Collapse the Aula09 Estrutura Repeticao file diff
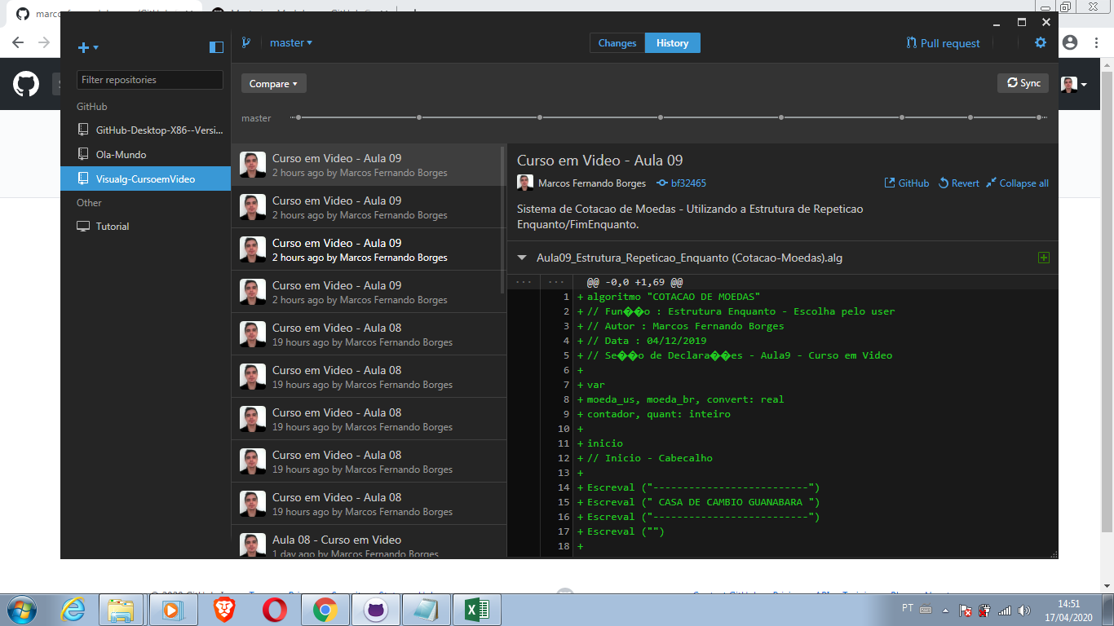 (522, 257)
